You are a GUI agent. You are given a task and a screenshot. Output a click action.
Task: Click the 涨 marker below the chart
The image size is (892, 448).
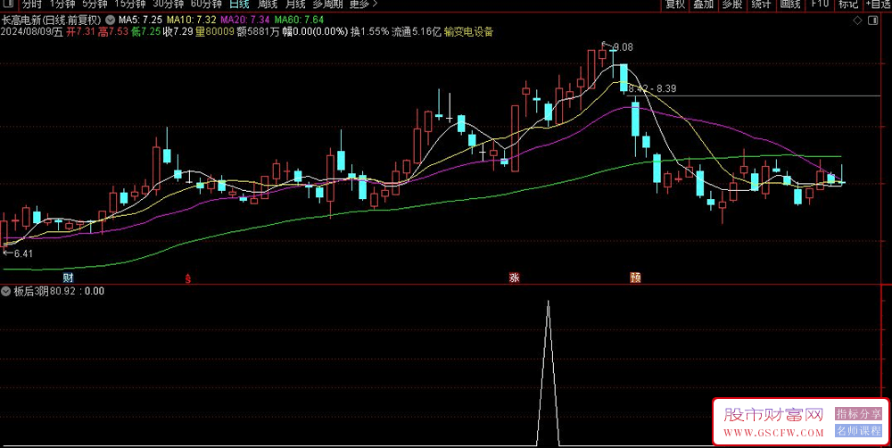point(515,278)
